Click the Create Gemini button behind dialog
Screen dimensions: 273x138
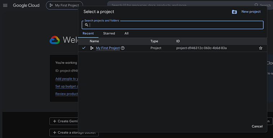click(64, 121)
